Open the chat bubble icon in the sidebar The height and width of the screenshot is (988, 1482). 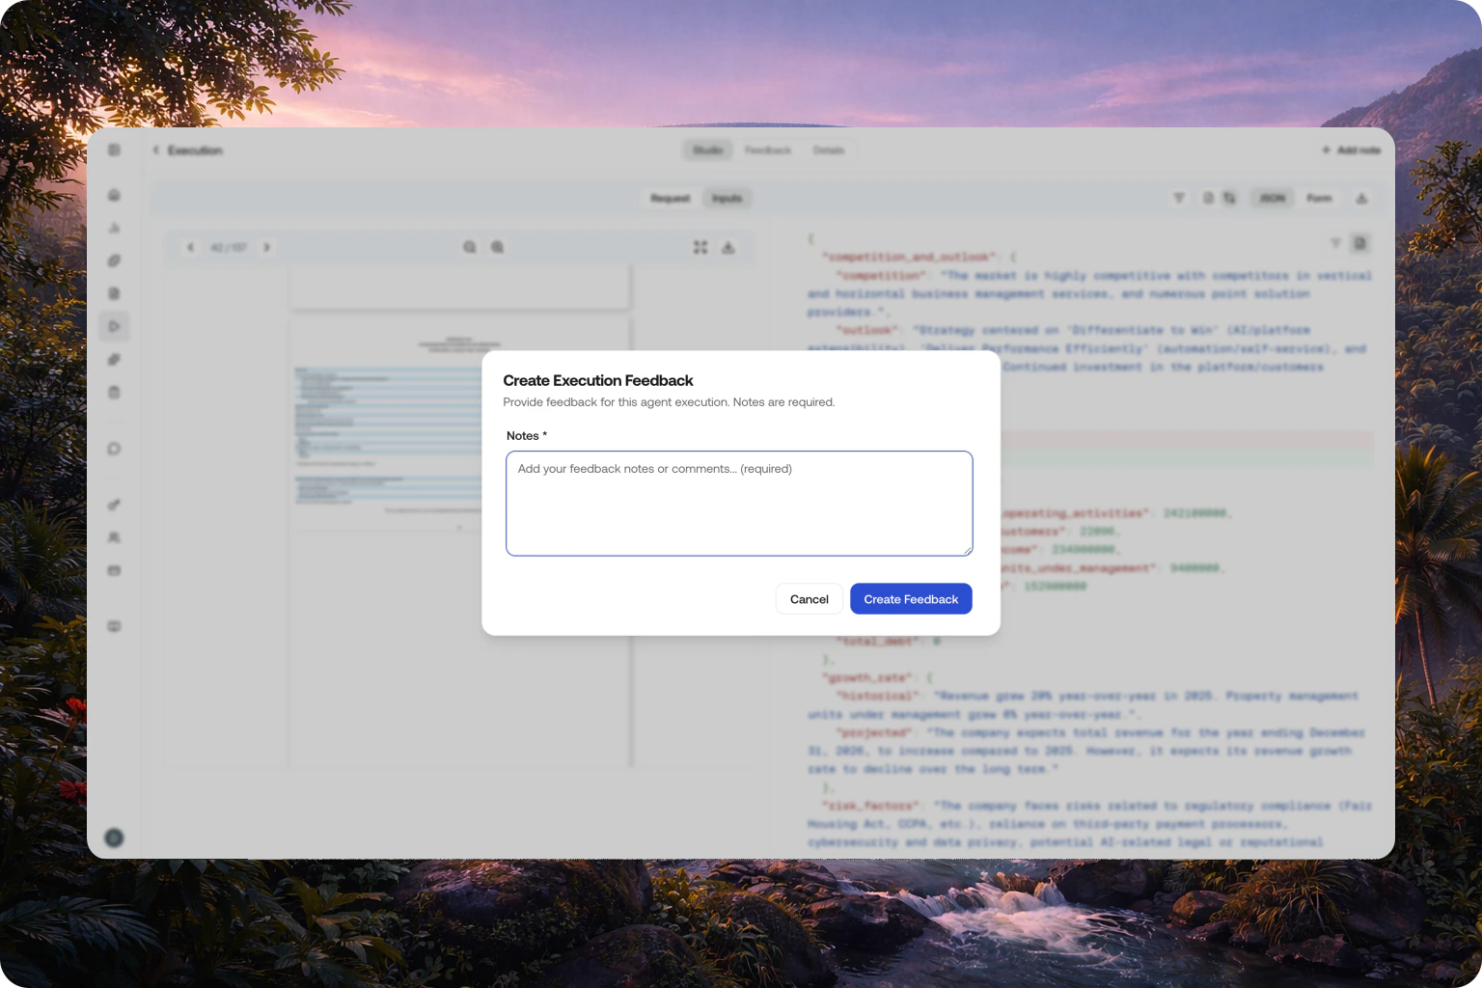click(114, 449)
